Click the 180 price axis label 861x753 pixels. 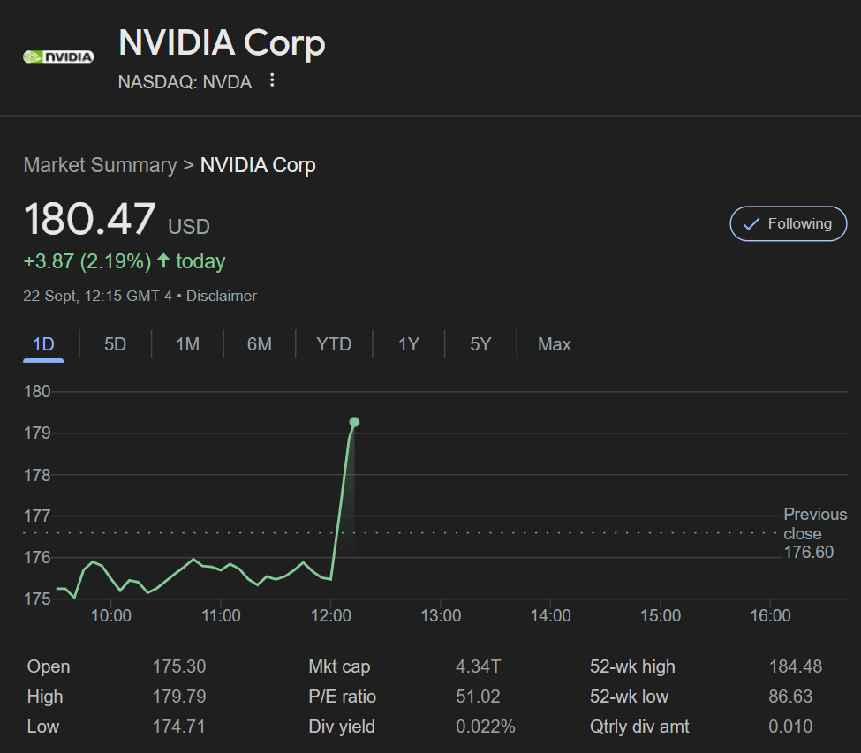click(37, 391)
